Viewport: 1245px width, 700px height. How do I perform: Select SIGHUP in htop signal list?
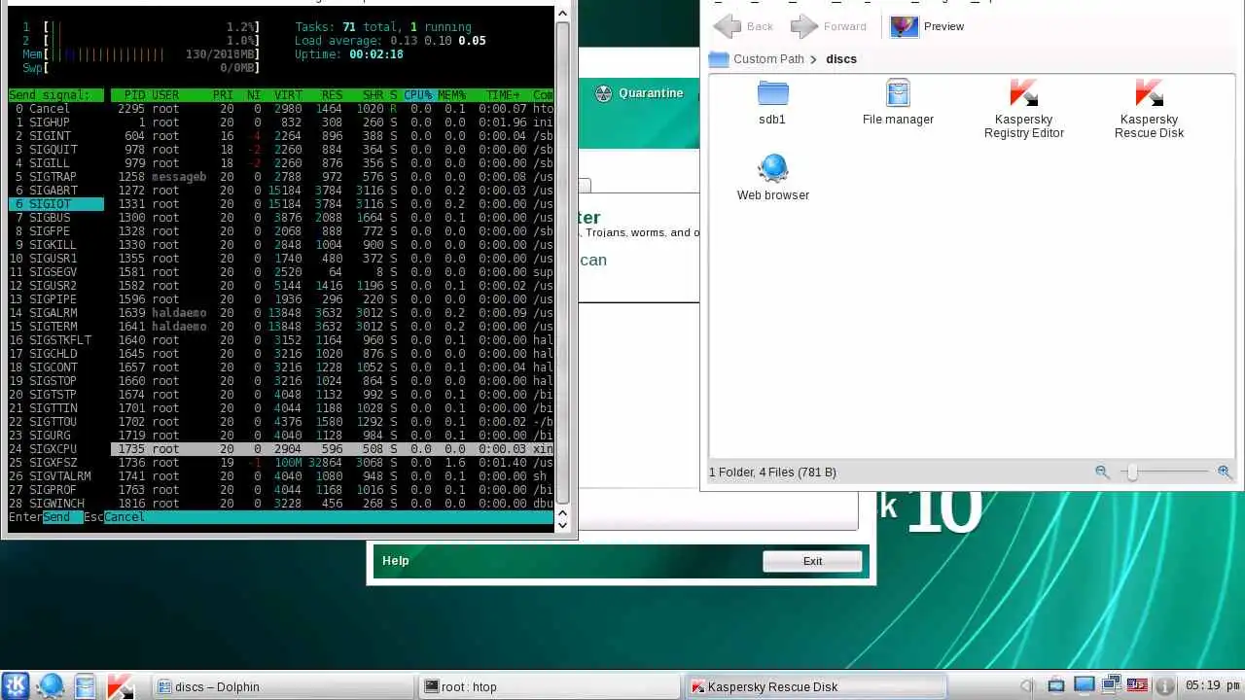(x=55, y=122)
